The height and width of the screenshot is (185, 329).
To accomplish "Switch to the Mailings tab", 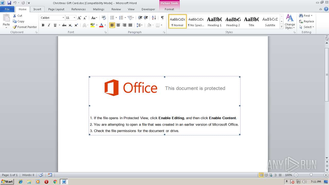I will pyautogui.click(x=99, y=9).
